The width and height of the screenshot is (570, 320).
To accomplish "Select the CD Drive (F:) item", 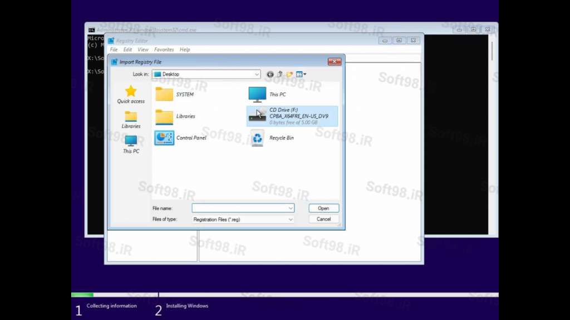I will click(x=292, y=116).
